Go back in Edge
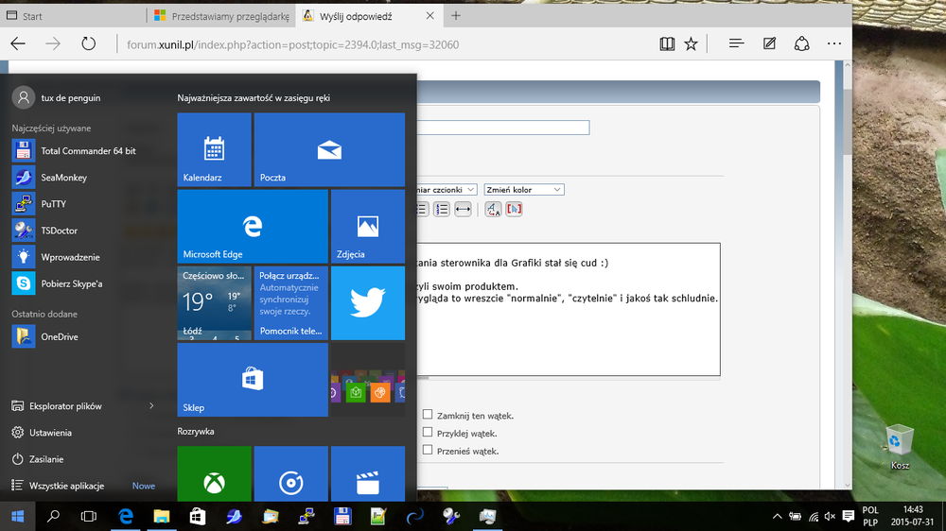Image resolution: width=946 pixels, height=531 pixels. pyautogui.click(x=18, y=44)
